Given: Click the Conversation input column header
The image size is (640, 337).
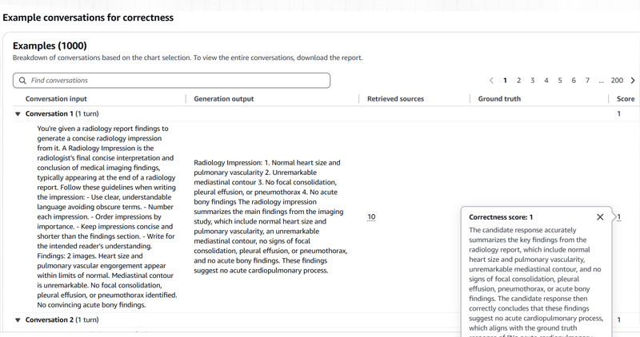Looking at the screenshot, I should (56, 99).
